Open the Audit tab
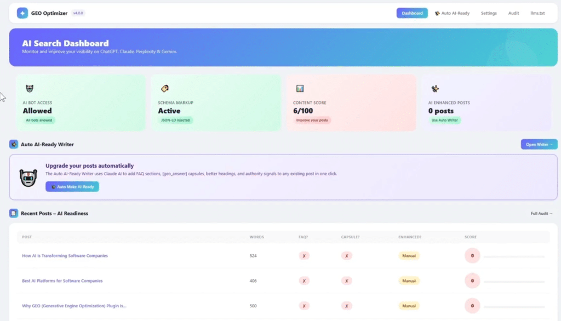This screenshot has width=561, height=321. (x=513, y=13)
